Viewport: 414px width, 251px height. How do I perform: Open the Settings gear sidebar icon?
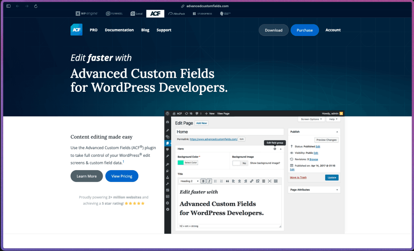167,203
